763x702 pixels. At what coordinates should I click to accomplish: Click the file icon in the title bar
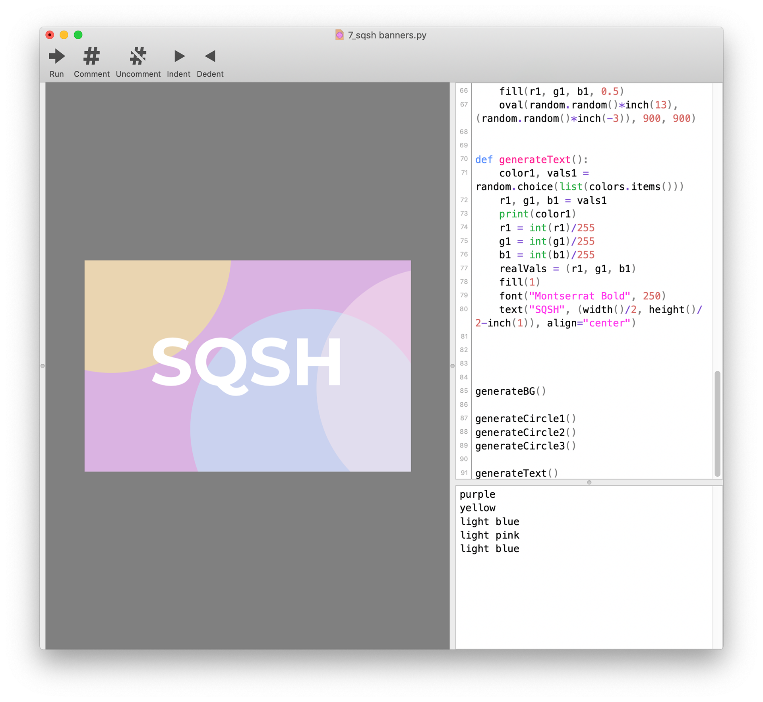pos(339,35)
